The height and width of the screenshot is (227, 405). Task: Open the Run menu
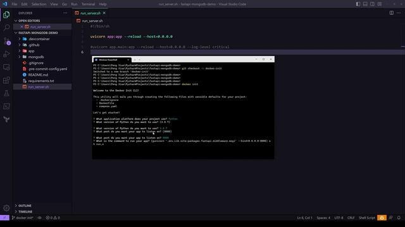[x=74, y=4]
